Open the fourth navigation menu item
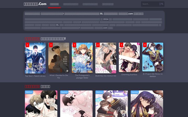 point(108,4)
